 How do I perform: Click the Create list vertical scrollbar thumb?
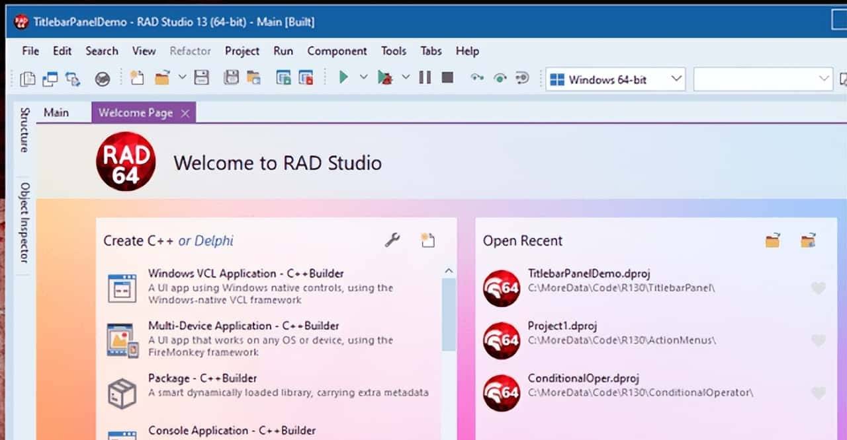[449, 314]
